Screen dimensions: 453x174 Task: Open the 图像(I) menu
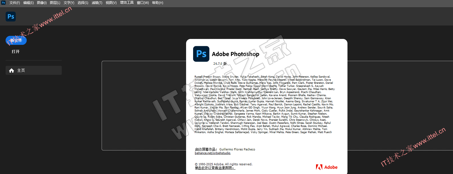click(42, 3)
